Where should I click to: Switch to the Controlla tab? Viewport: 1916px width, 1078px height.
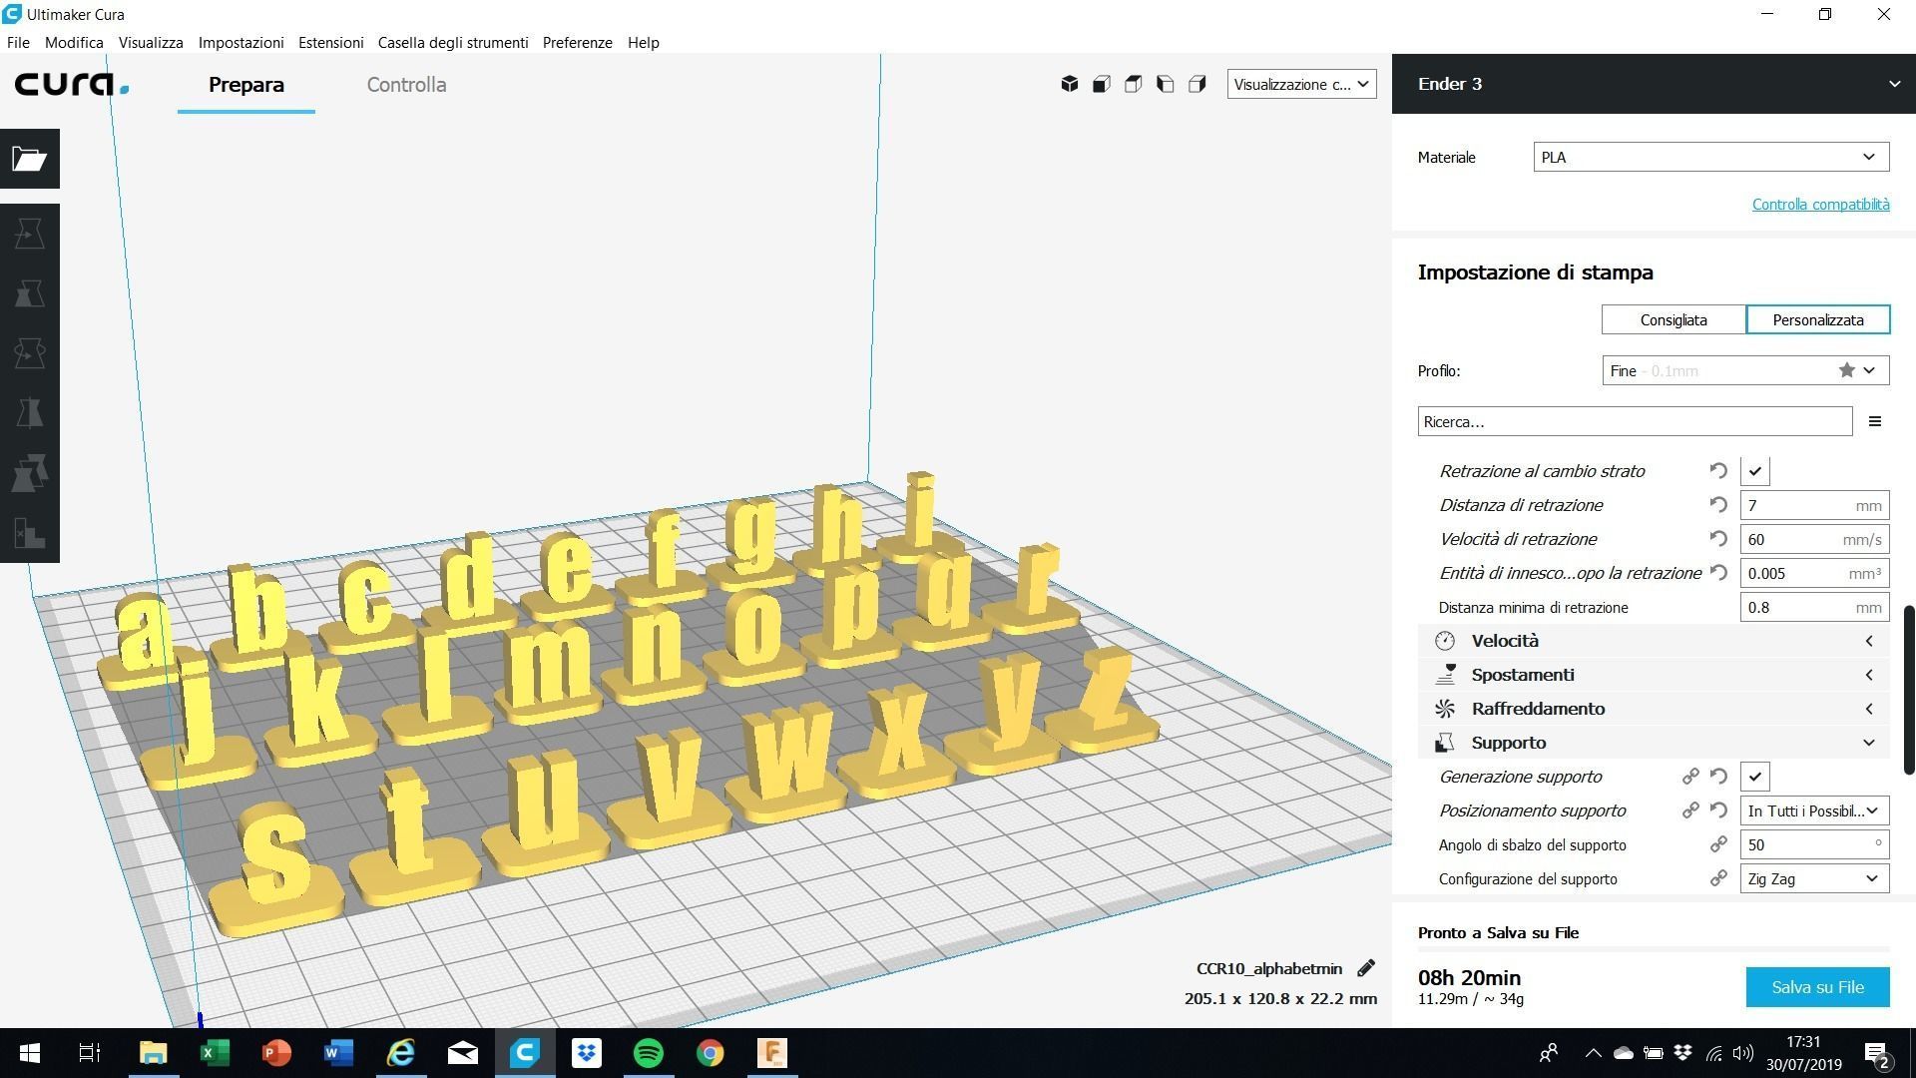pyautogui.click(x=406, y=85)
